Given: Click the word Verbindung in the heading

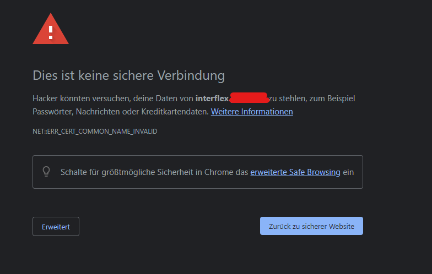Looking at the screenshot, I should point(191,75).
